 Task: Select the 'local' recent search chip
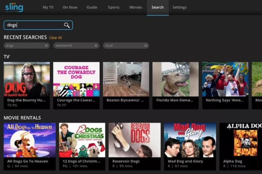[126, 46]
